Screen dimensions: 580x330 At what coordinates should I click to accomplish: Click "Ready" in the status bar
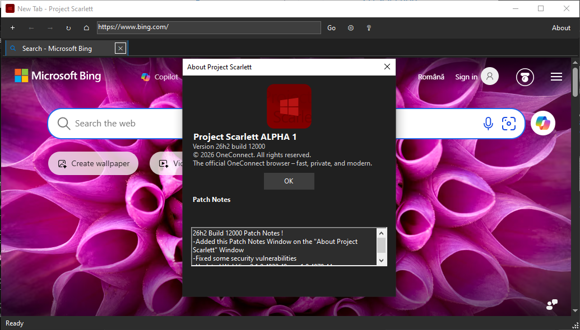[x=15, y=323]
